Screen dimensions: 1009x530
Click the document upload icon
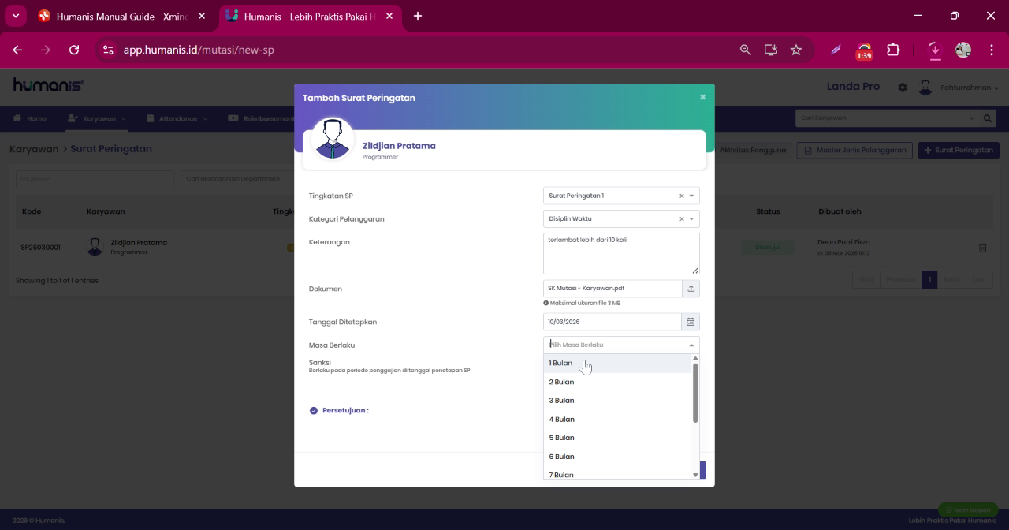coord(691,289)
